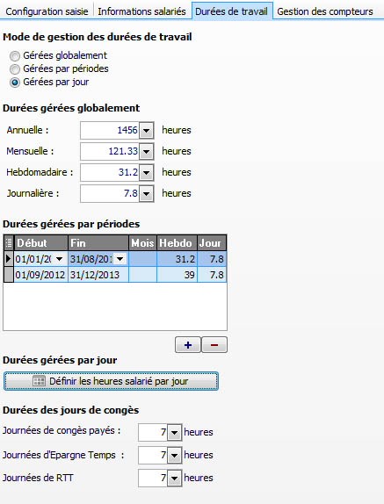Click the plus icon to add period
Viewport: 384px width, 504px height.
[188, 345]
